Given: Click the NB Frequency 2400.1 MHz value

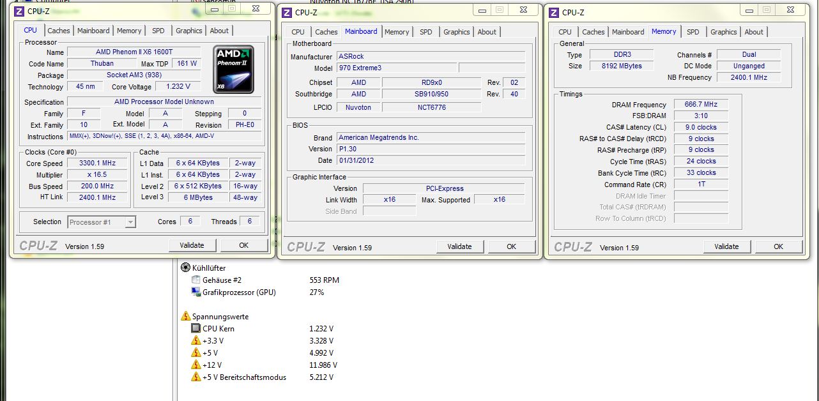Looking at the screenshot, I should point(749,77).
